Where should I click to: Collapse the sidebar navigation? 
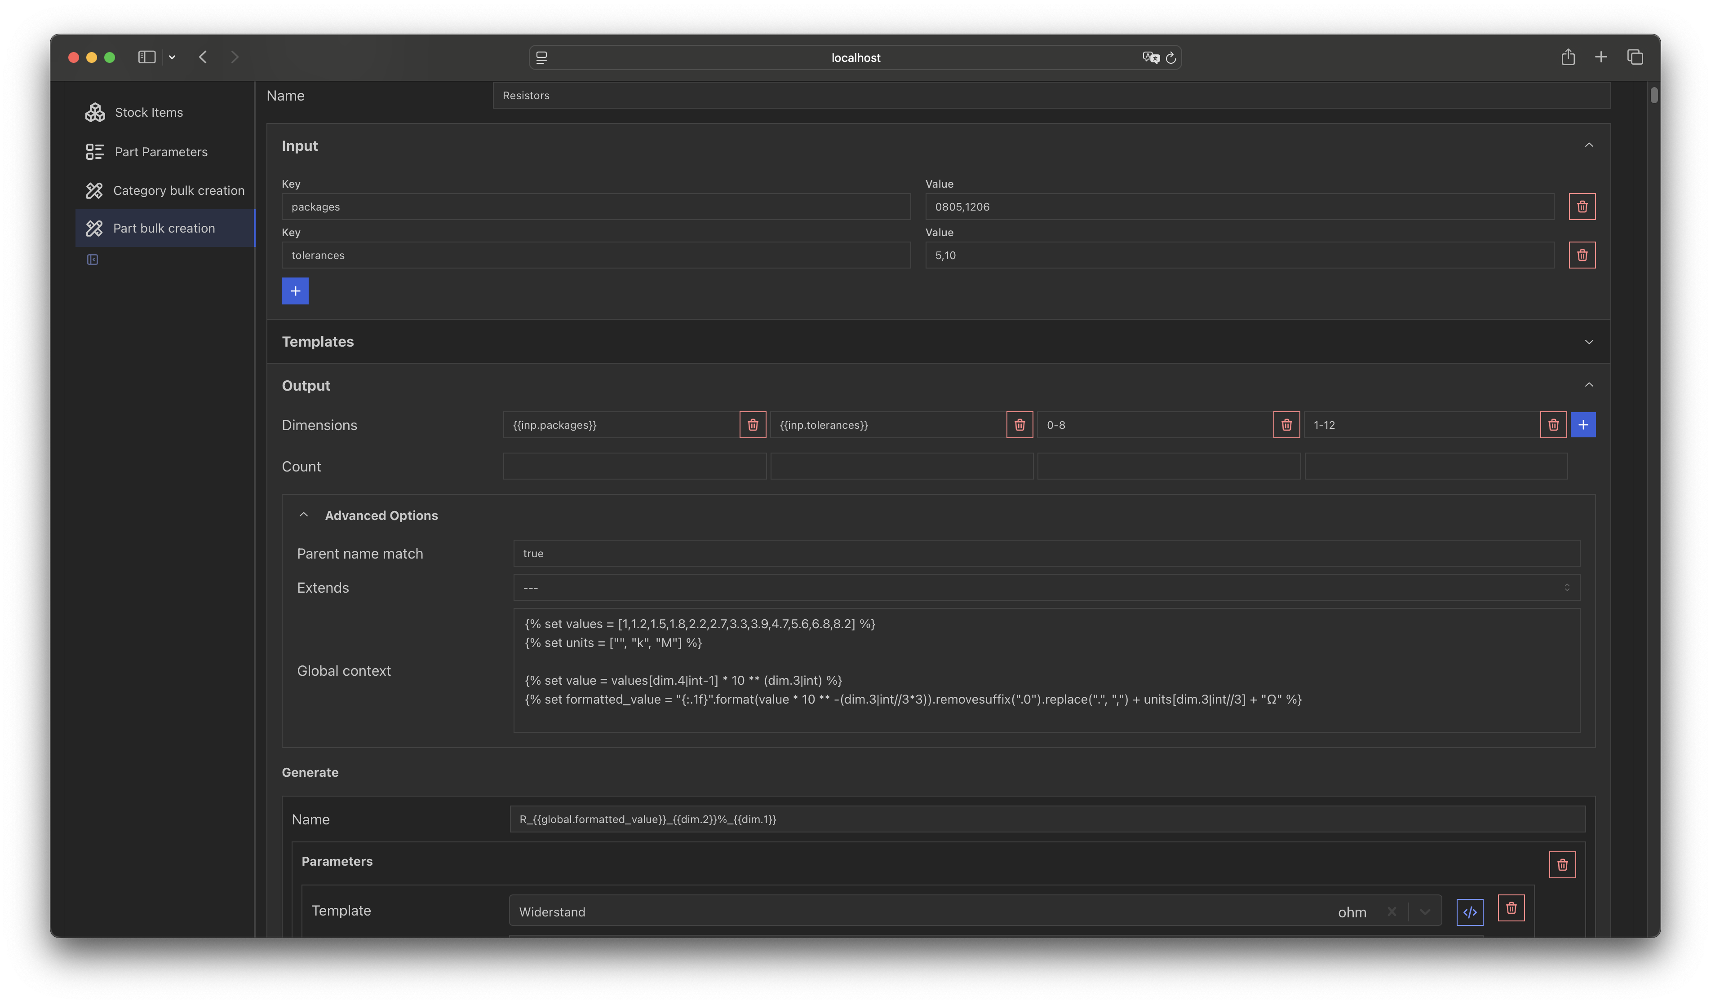[x=93, y=259]
